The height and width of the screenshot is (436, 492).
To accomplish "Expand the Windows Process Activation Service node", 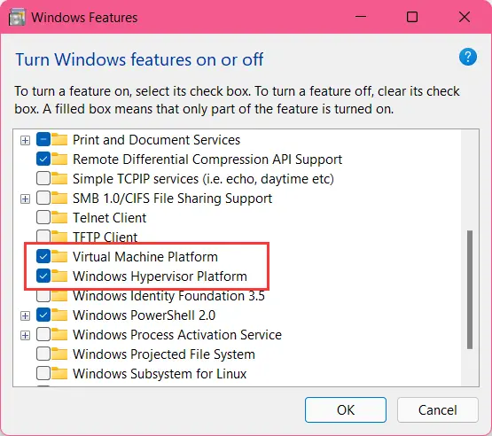I will pyautogui.click(x=25, y=335).
